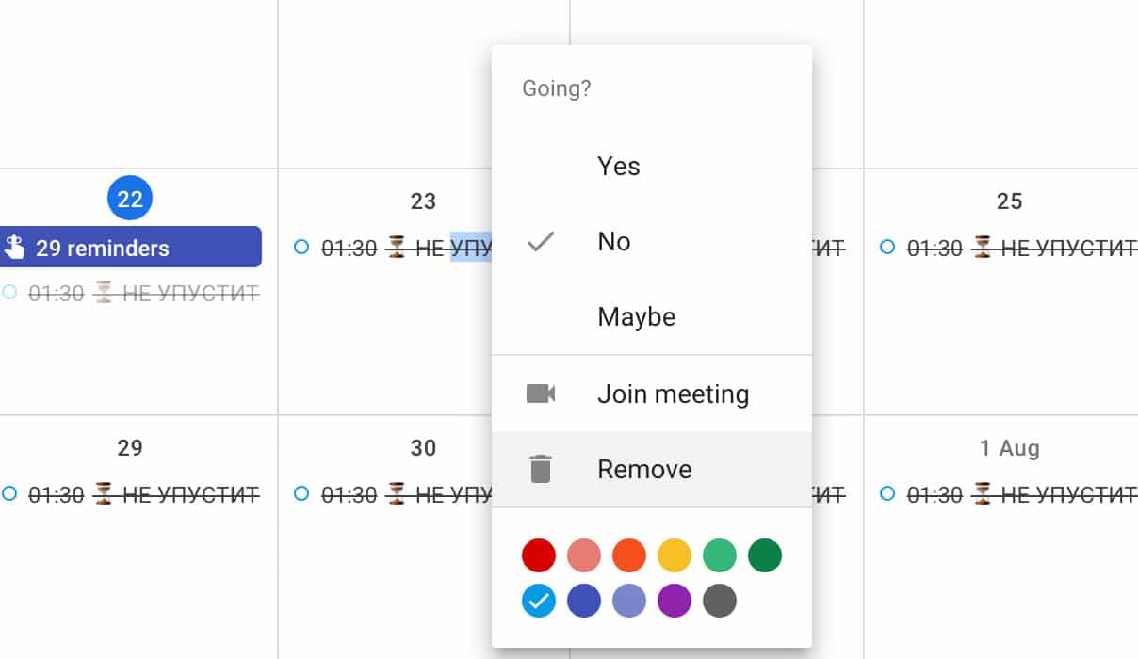Choose the yellow color swatch
The height and width of the screenshot is (659, 1138).
tap(675, 555)
